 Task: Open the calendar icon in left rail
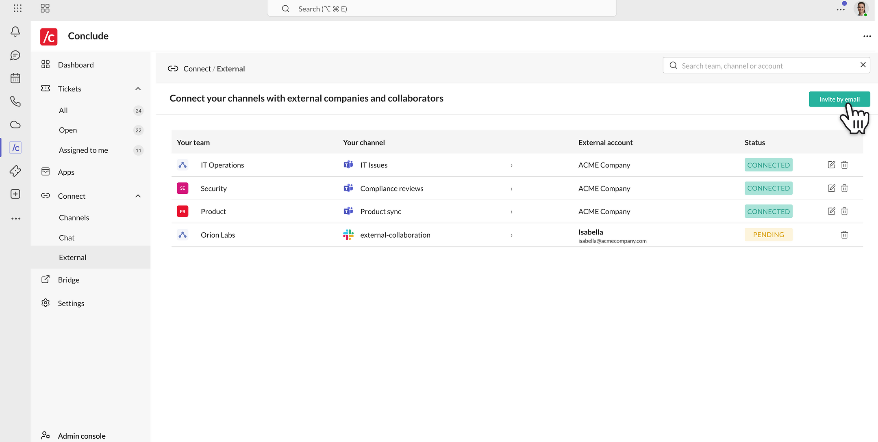[15, 78]
